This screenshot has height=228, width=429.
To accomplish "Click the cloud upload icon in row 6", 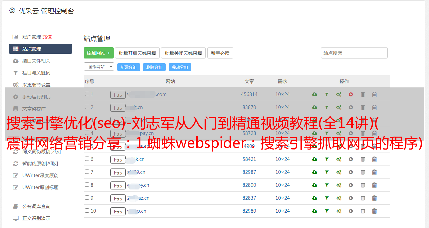I will click(x=315, y=159).
